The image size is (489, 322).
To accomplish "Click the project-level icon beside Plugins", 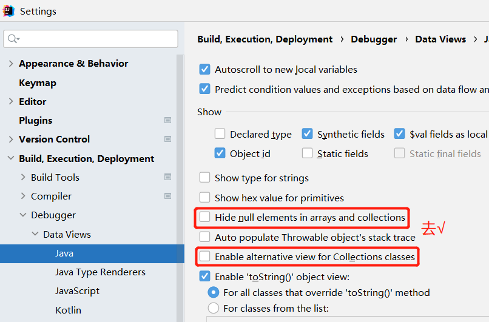I will 167,120.
